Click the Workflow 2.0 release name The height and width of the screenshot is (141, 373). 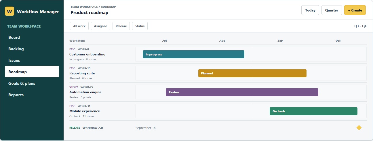(93, 128)
